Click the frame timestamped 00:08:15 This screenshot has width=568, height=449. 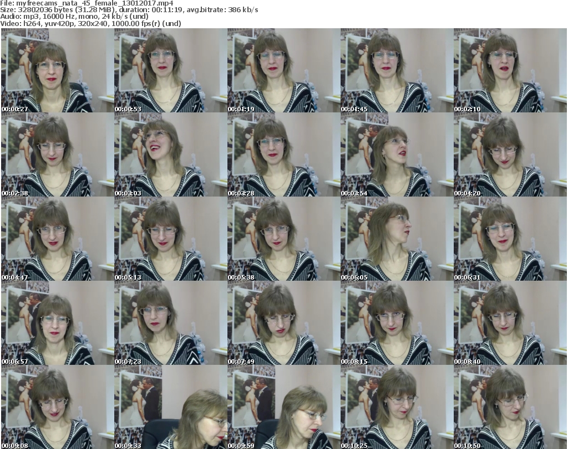pos(397,323)
